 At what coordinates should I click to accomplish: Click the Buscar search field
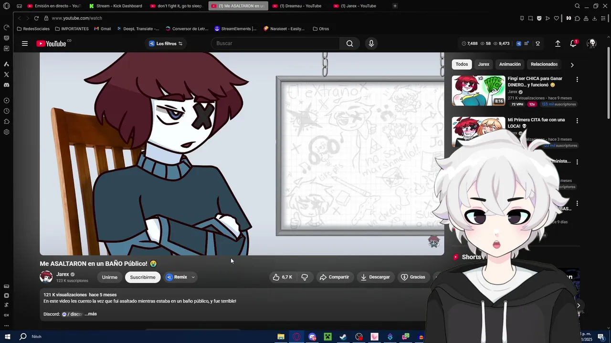pyautogui.click(x=275, y=43)
